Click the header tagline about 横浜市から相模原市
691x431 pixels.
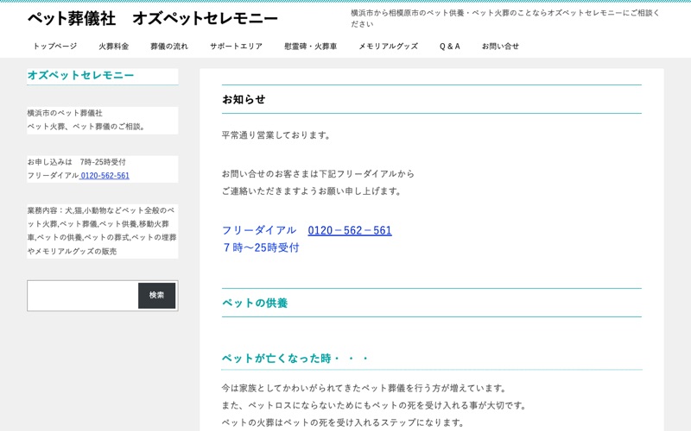pos(505,18)
